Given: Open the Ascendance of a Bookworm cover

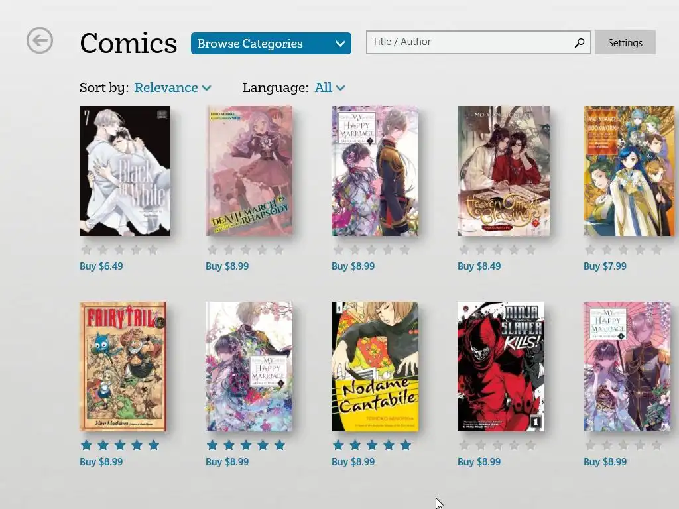Looking at the screenshot, I should pos(629,171).
